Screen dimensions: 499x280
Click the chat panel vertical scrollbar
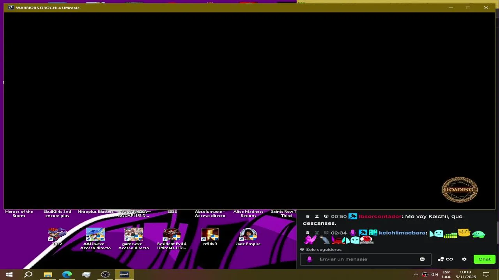coord(497,233)
